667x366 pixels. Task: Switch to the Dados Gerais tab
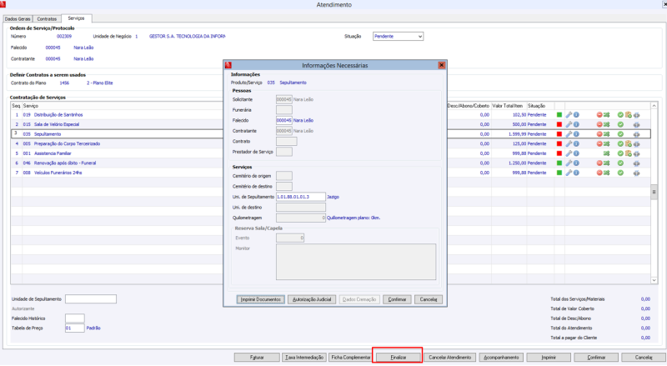18,19
